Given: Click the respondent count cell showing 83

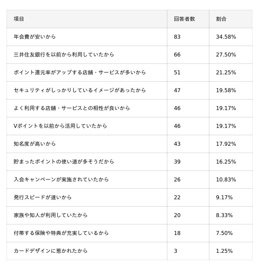Looking at the screenshot, I should 177,37.
